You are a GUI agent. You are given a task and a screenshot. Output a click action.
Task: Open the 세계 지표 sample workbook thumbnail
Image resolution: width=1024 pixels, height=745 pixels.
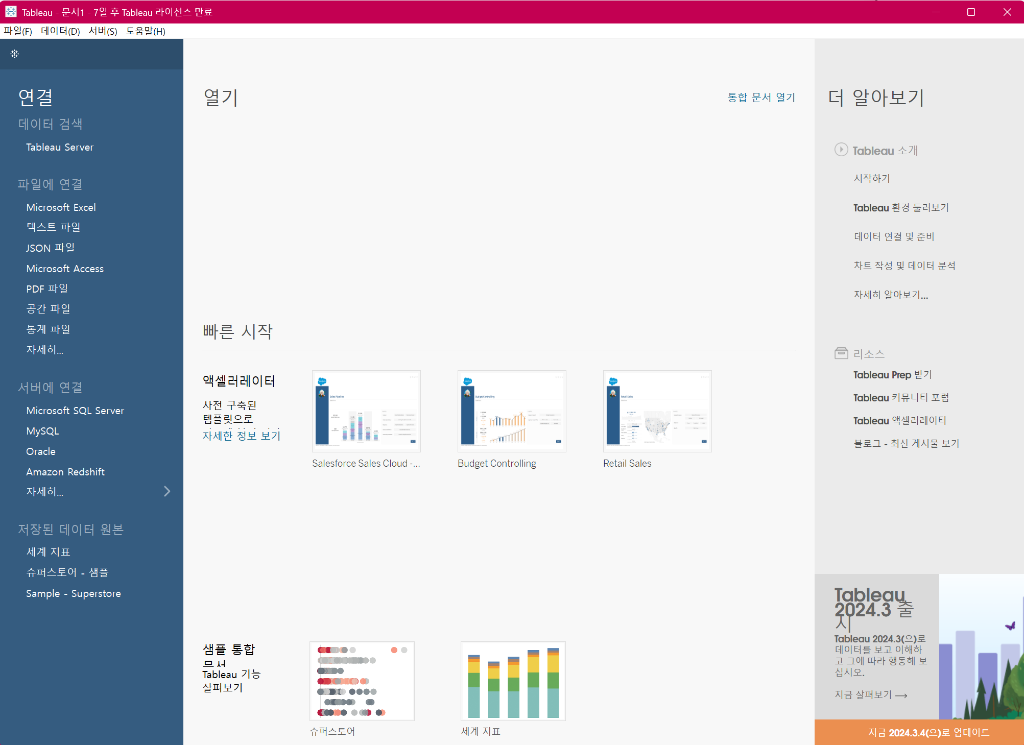pyautogui.click(x=513, y=681)
